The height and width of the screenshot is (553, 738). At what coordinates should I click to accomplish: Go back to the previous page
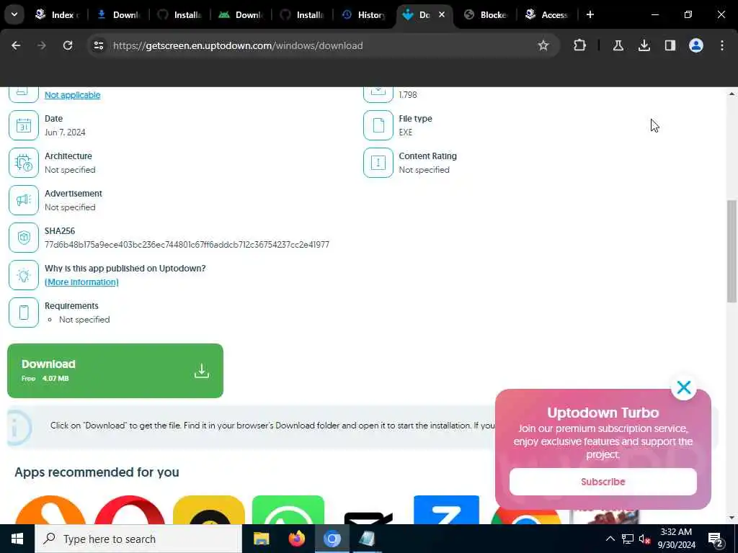pos(16,45)
